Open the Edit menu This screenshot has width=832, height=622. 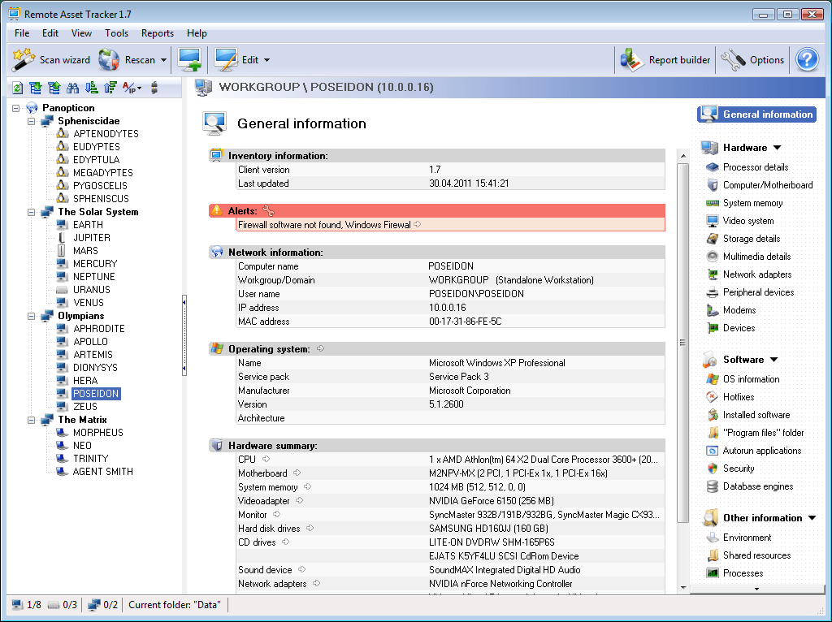click(x=50, y=32)
